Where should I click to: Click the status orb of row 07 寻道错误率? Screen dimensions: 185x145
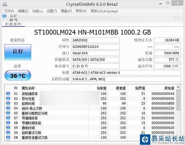point(8,118)
